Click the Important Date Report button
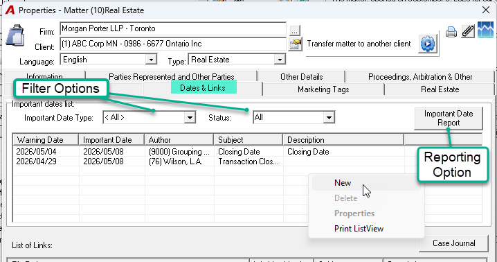Image resolution: width=497 pixels, height=262 pixels. click(x=449, y=118)
